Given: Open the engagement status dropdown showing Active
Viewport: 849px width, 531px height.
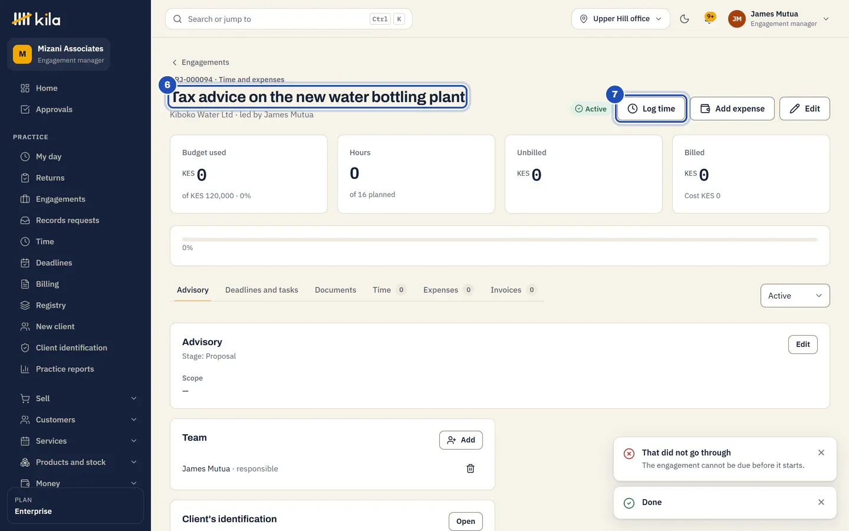Looking at the screenshot, I should [x=795, y=296].
